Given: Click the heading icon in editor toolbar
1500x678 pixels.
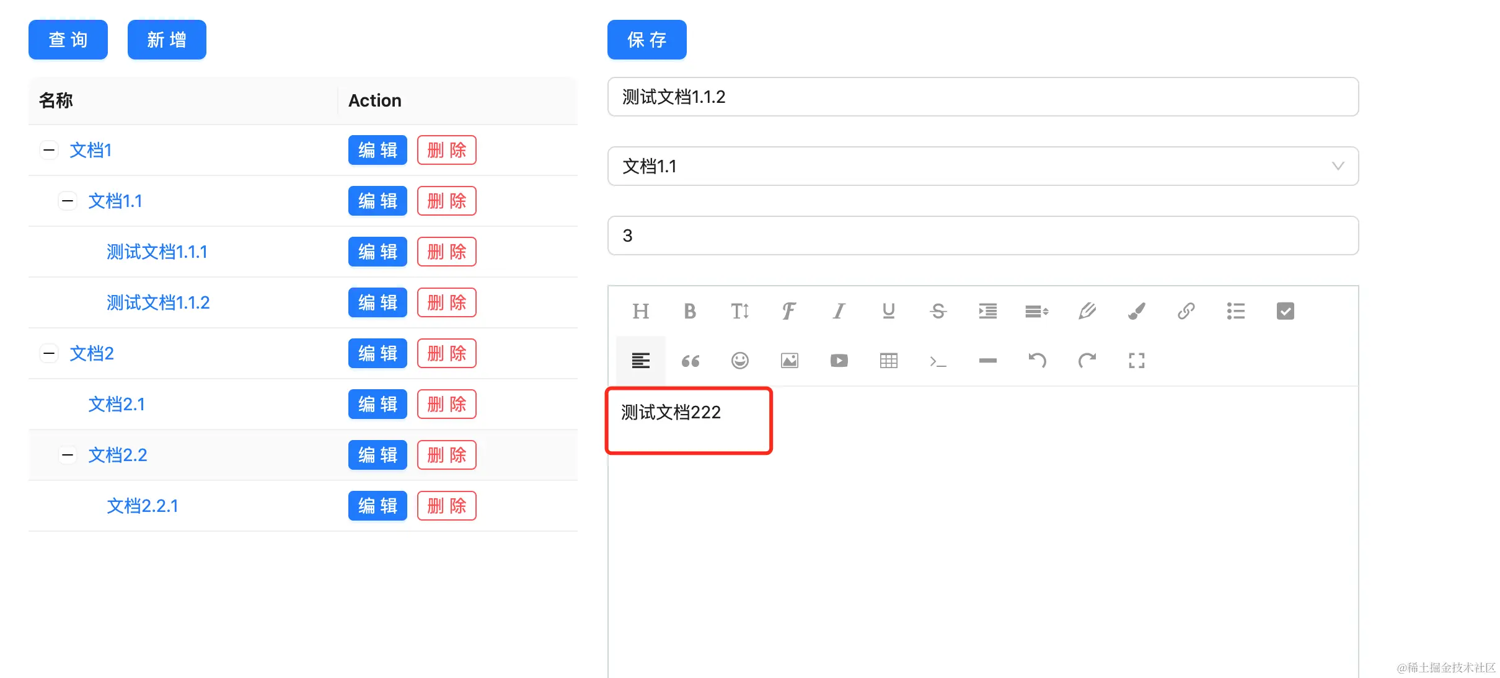Looking at the screenshot, I should coord(640,311).
